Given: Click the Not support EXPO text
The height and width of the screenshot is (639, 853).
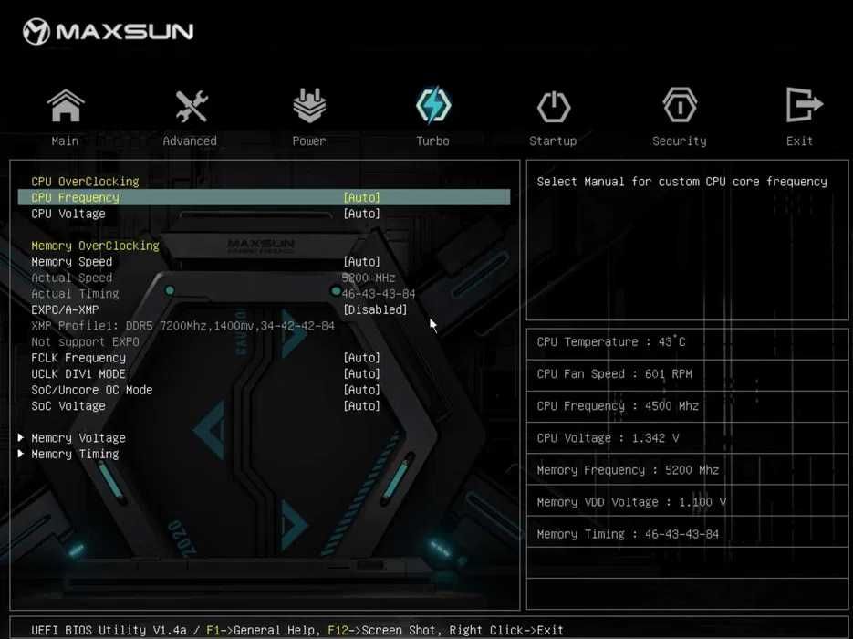Looking at the screenshot, I should pos(85,341).
